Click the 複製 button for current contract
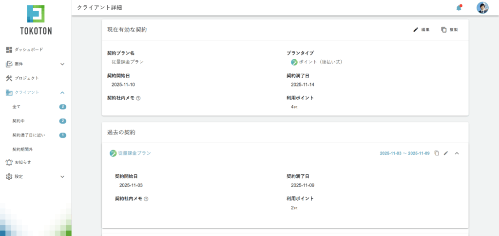This screenshot has height=236, width=499. click(449, 30)
